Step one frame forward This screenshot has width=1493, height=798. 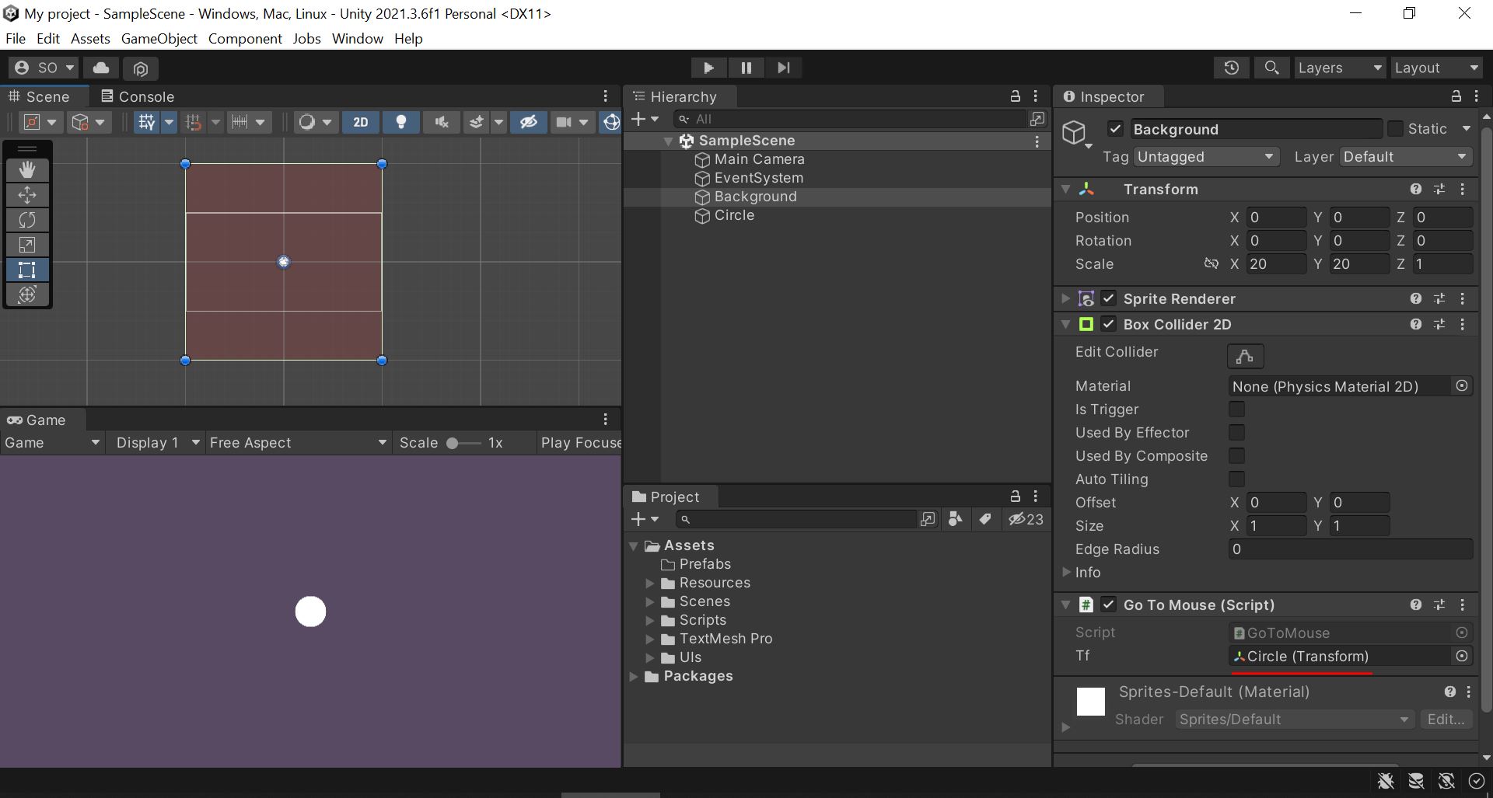coord(784,68)
